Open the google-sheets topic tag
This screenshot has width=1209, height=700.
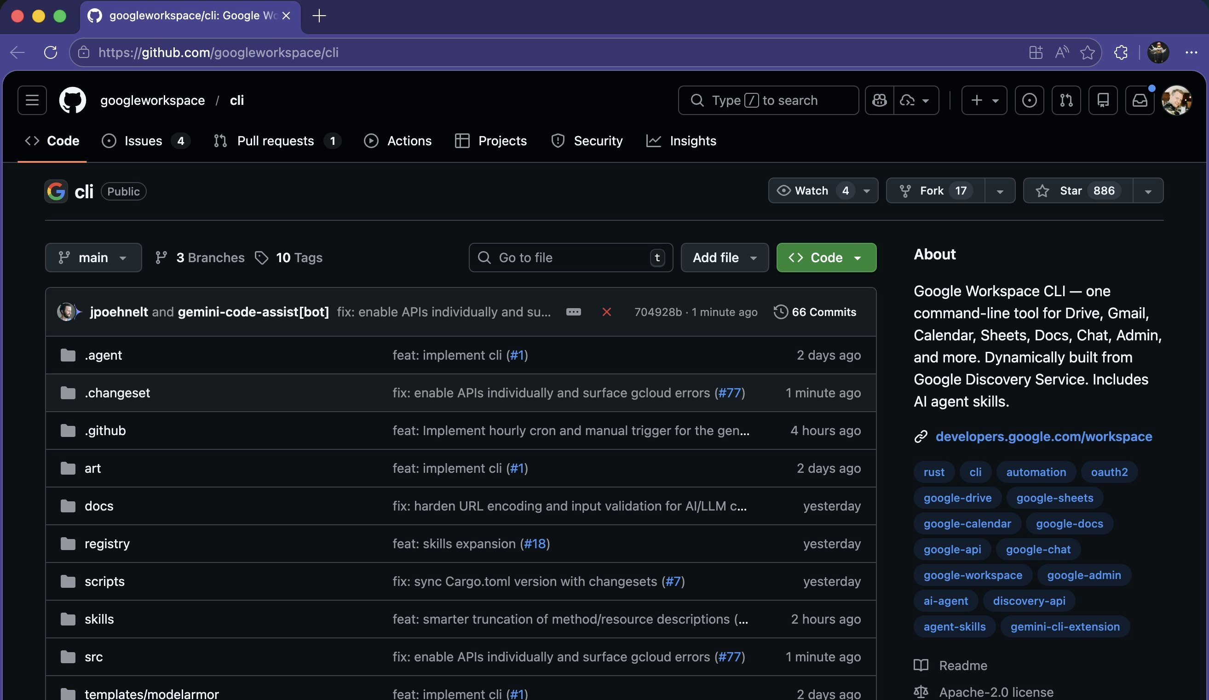coord(1054,498)
